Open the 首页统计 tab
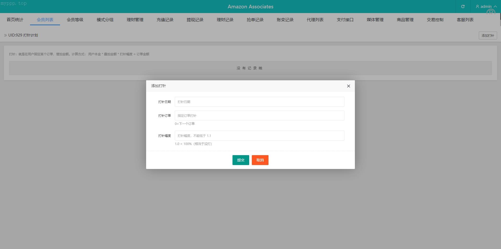 click(15, 20)
